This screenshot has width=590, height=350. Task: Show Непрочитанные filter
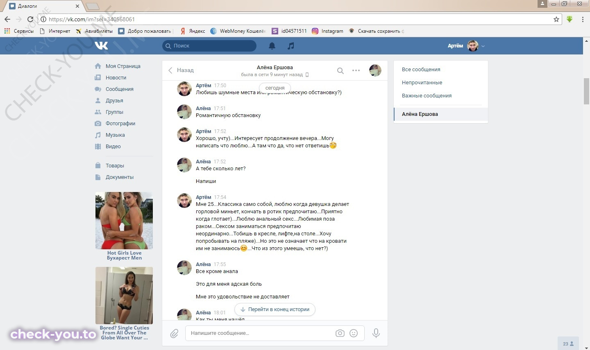(x=422, y=82)
